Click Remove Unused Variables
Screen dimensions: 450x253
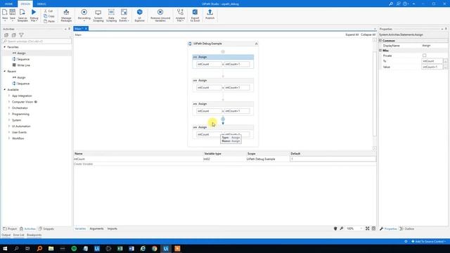(160, 15)
